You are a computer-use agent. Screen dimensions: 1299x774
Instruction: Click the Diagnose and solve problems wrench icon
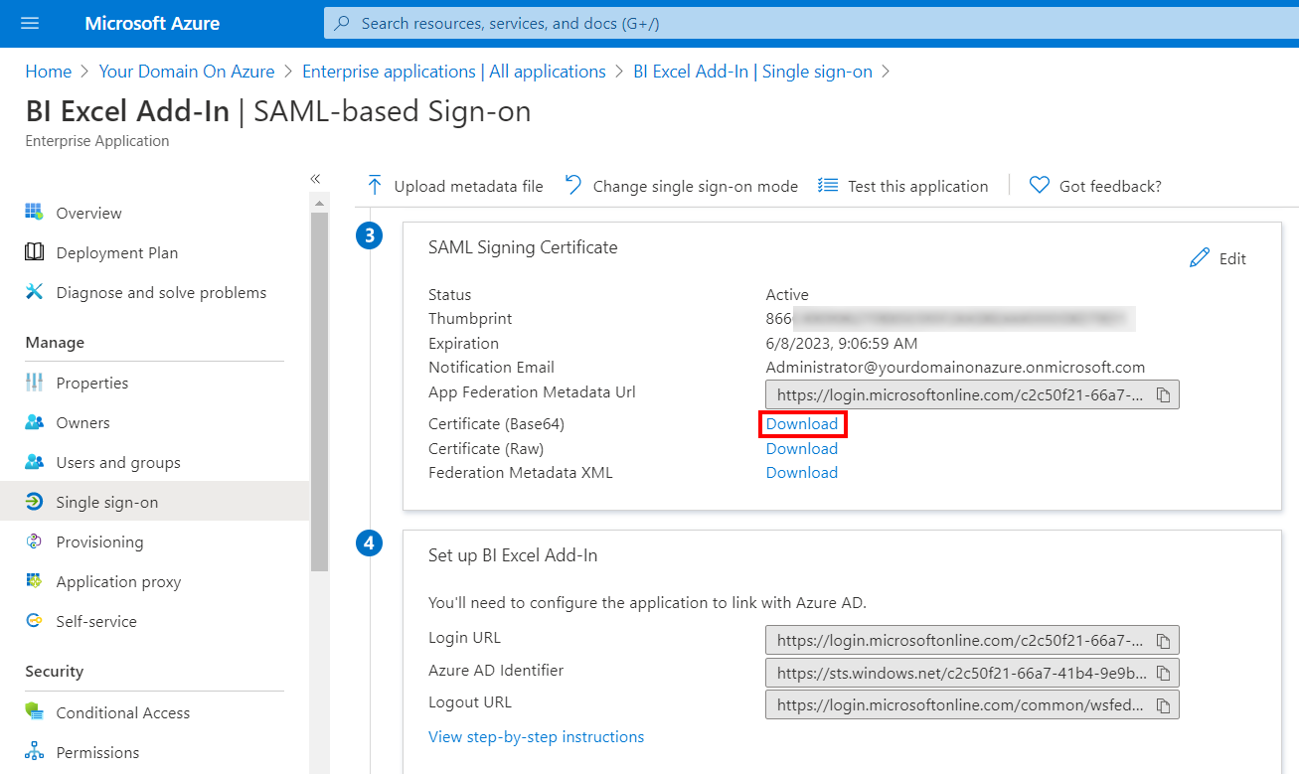(35, 292)
